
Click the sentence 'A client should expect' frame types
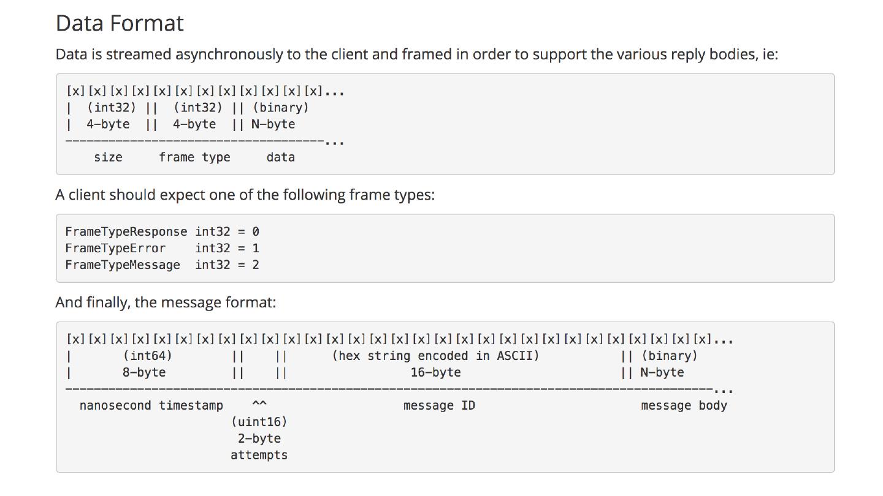(x=245, y=195)
